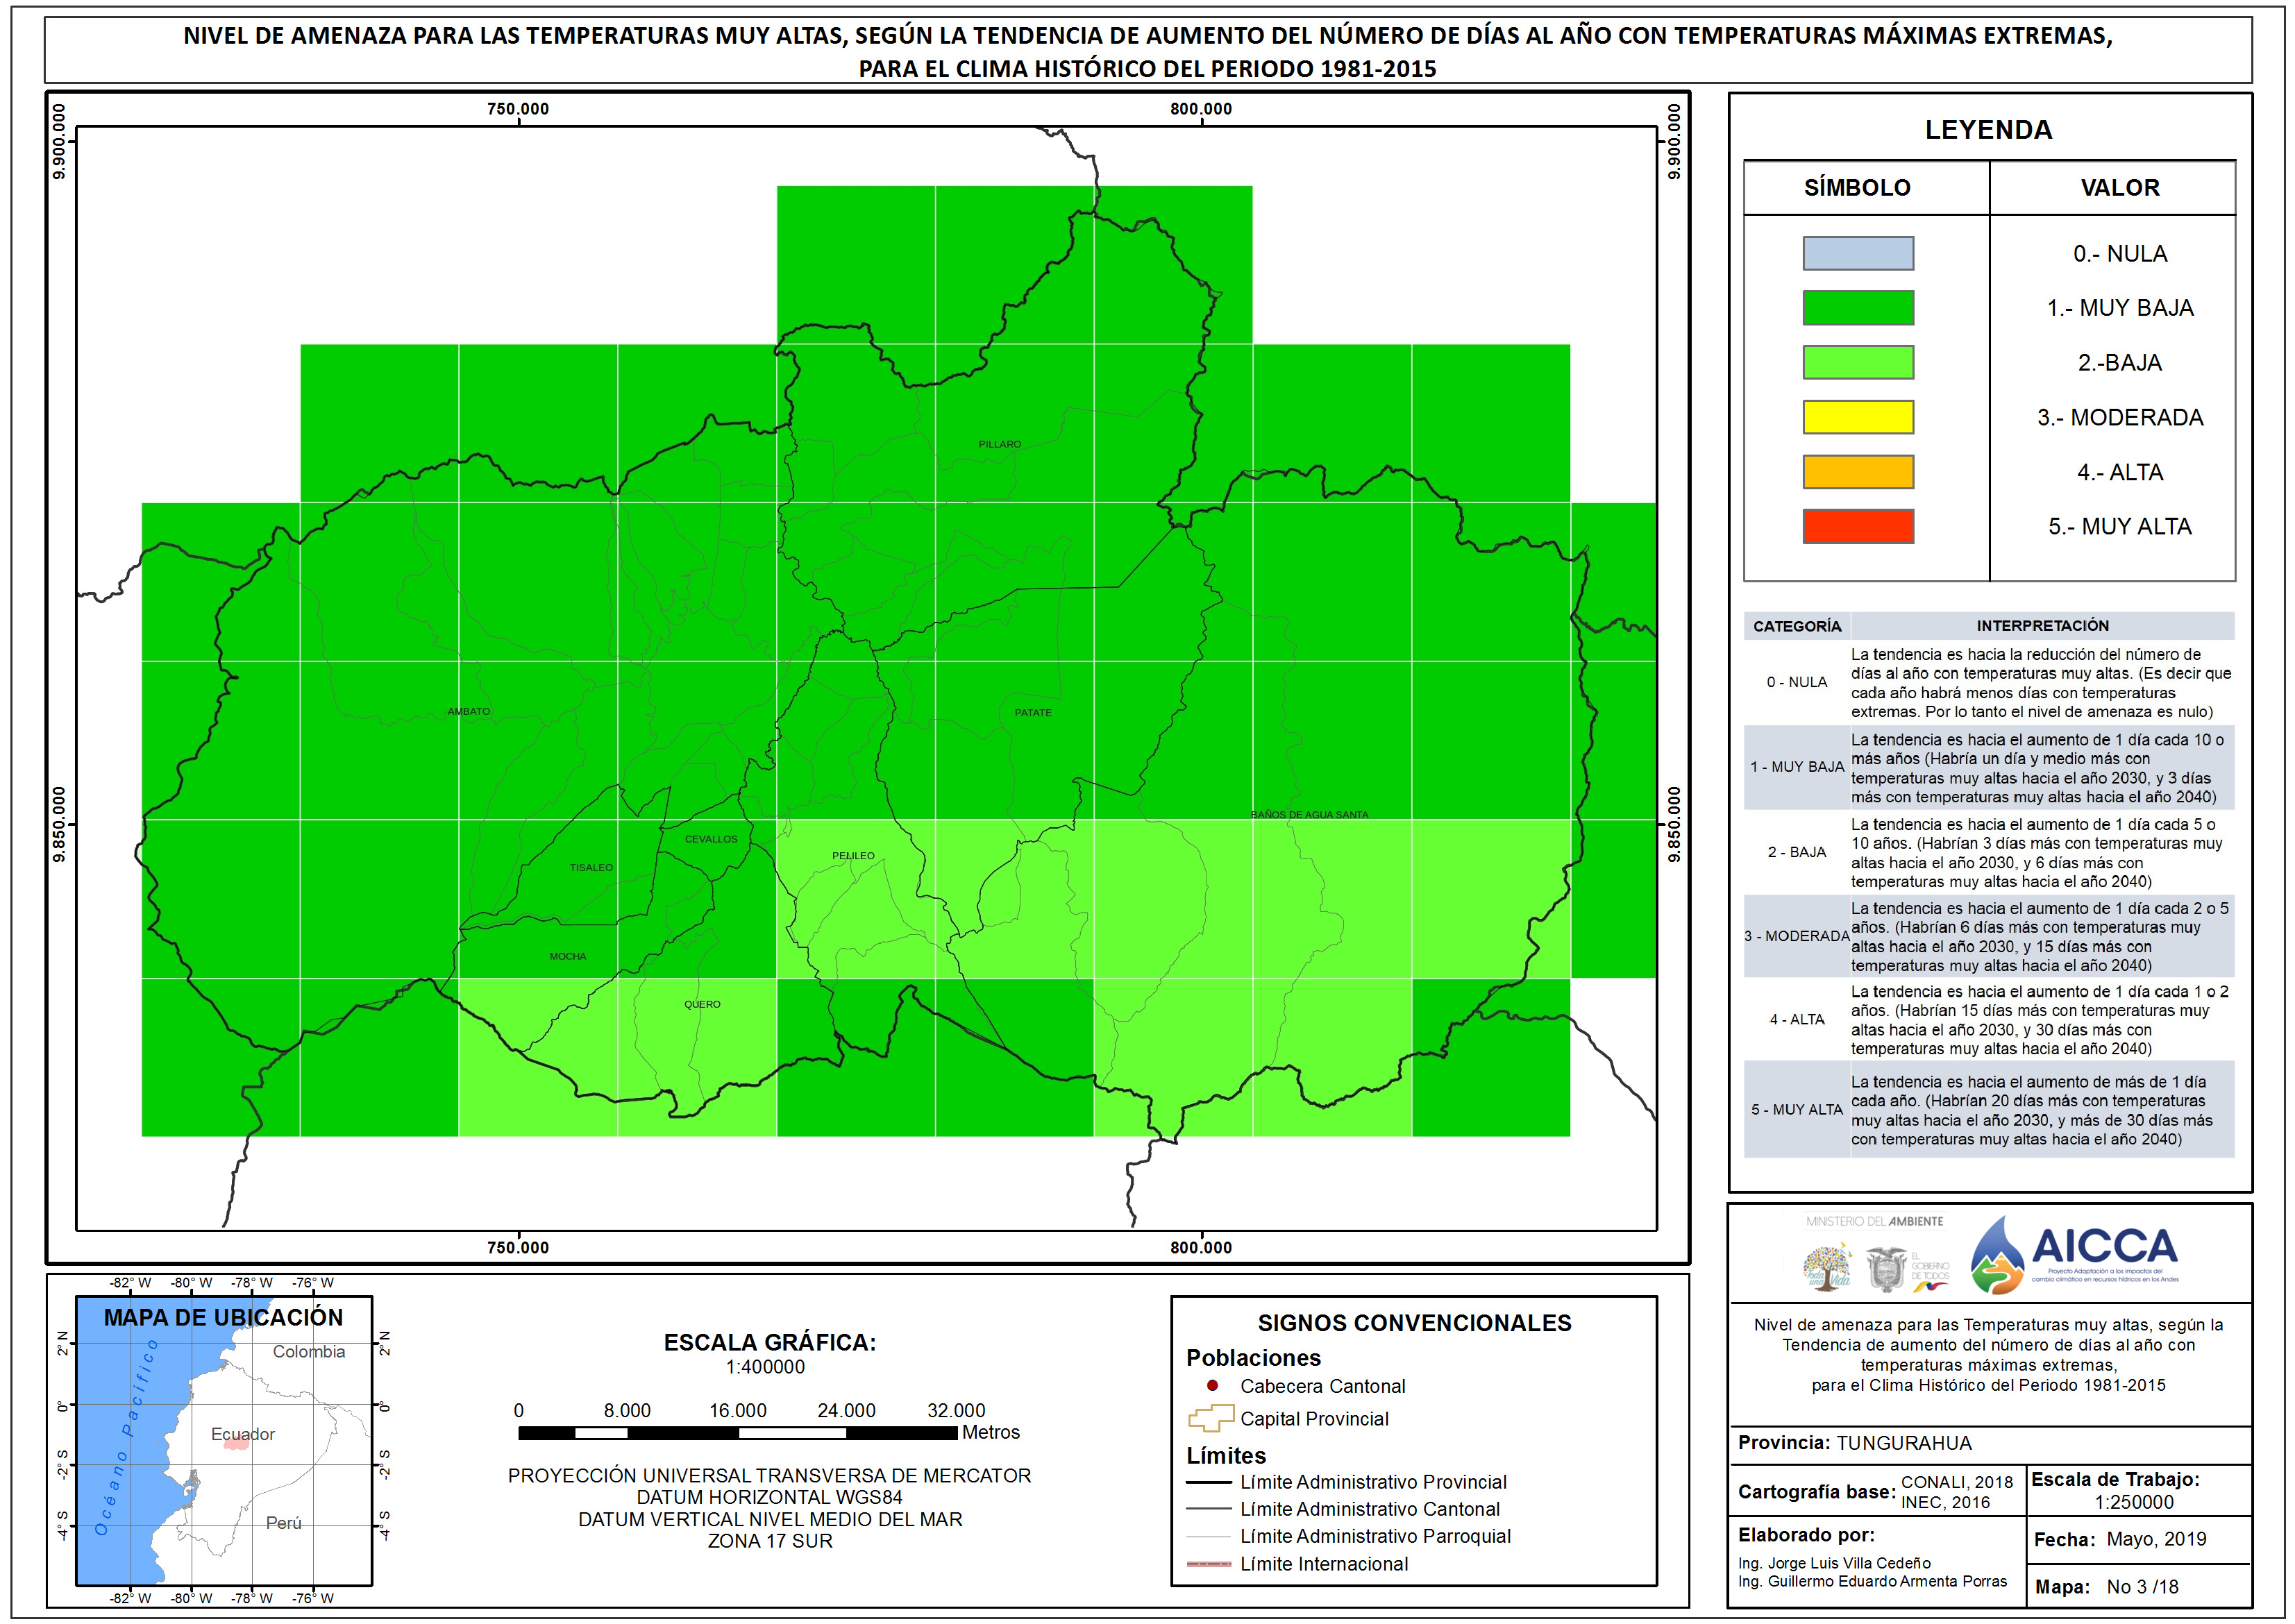Click the Capital Provincial outline symbol

coord(1211,1419)
